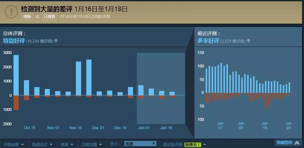The image size is (304, 148).
Task: Click double-chevron icon next to 隐藏图表
Action: coord(297,143)
